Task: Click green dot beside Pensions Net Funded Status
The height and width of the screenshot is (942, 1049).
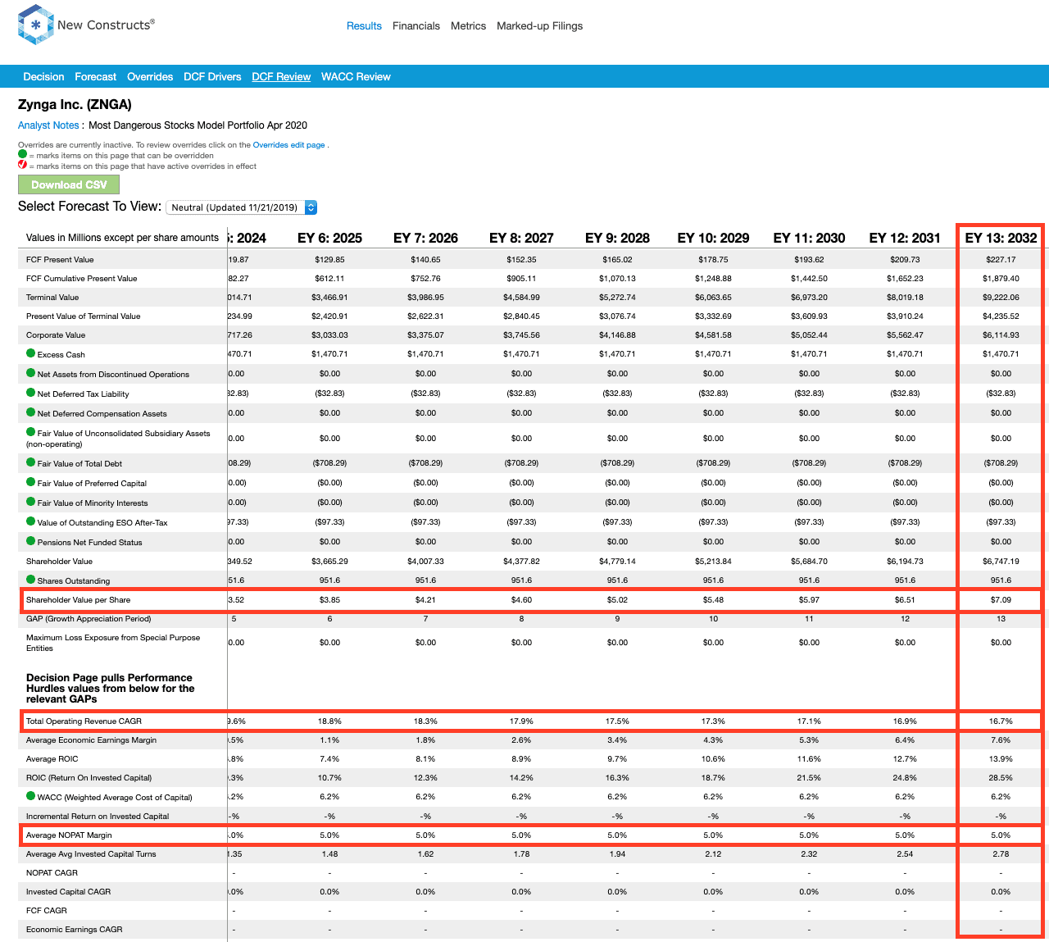Action: click(30, 541)
